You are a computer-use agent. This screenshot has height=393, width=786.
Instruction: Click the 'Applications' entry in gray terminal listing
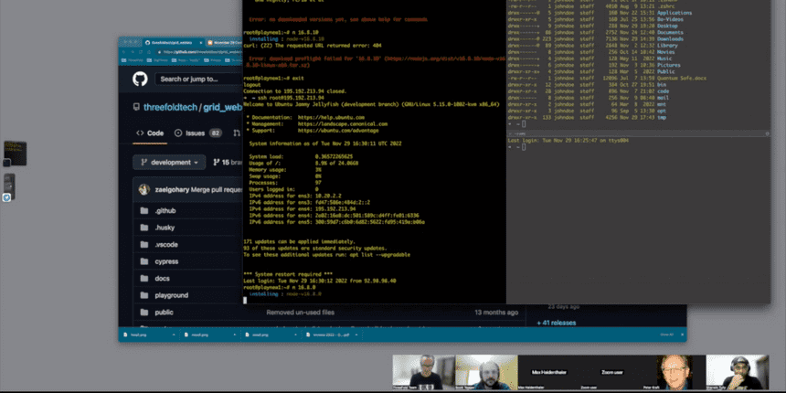pyautogui.click(x=674, y=13)
